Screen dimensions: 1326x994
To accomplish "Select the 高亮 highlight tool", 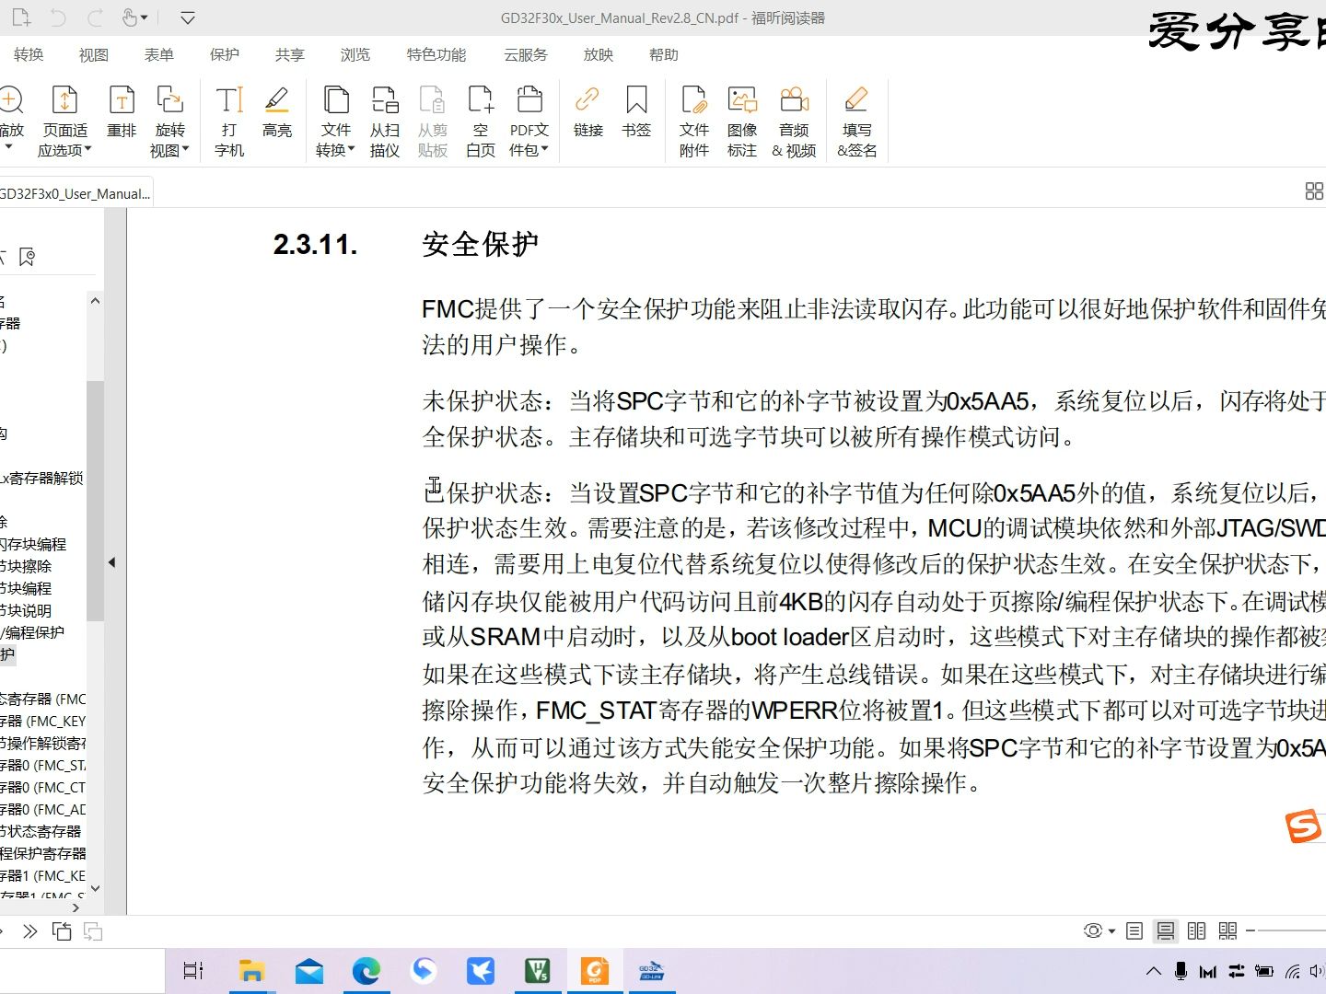I will click(x=277, y=112).
